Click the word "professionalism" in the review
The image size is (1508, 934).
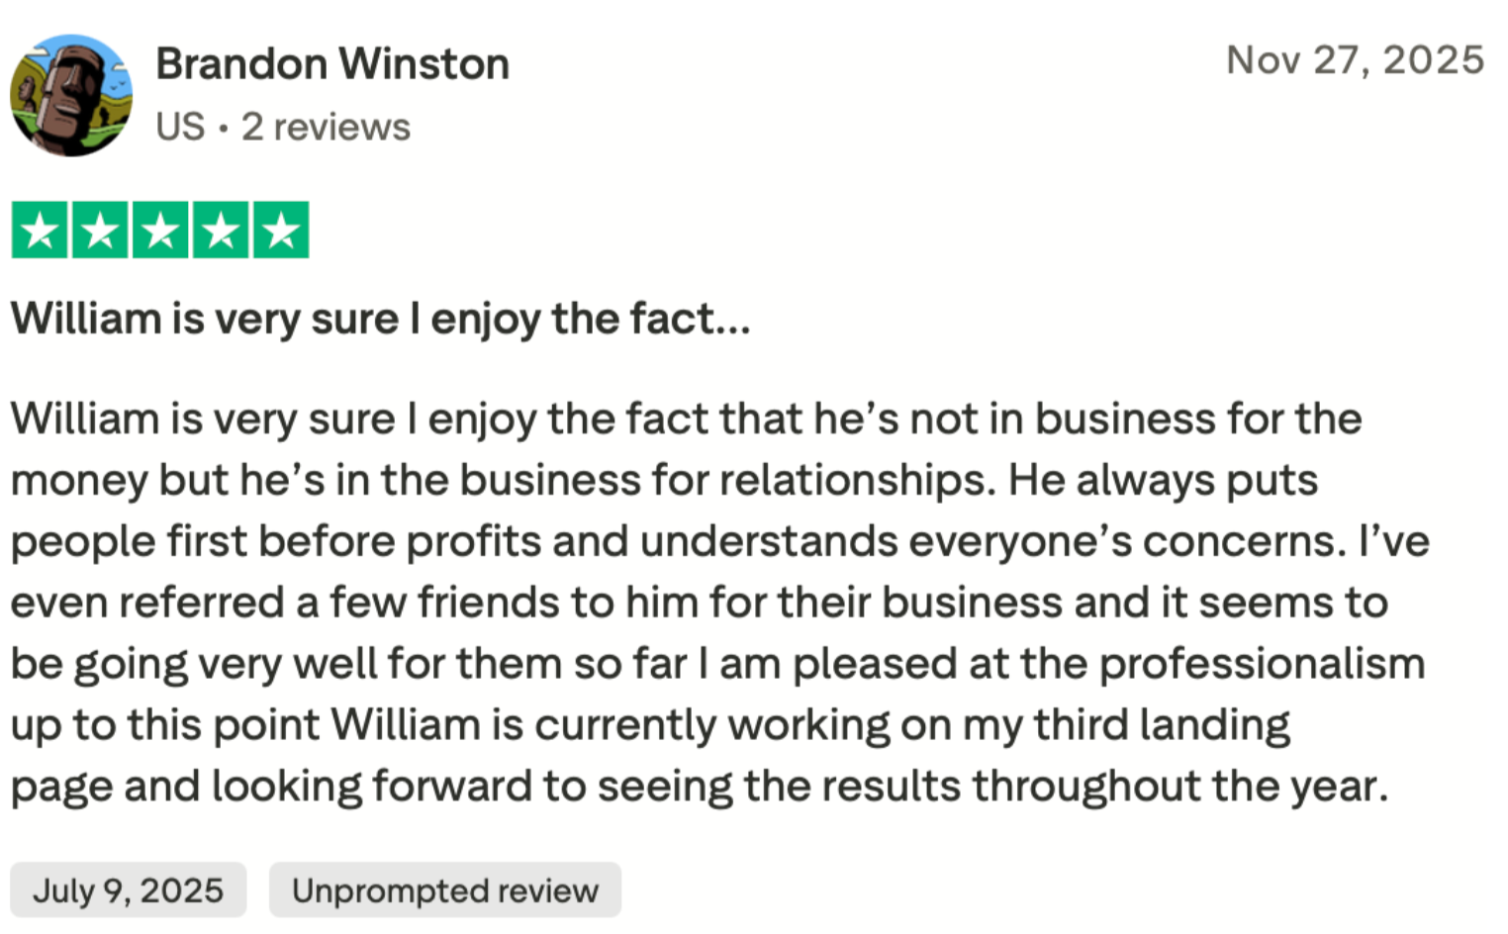coord(1262,664)
